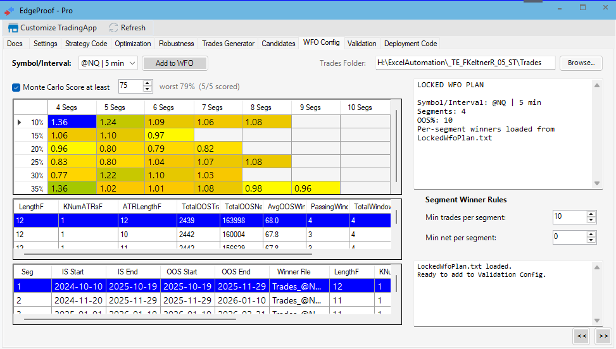Image resolution: width=616 pixels, height=349 pixels.
Task: Click the Locked WFO Plan scroll-up arrow
Action: [597, 85]
